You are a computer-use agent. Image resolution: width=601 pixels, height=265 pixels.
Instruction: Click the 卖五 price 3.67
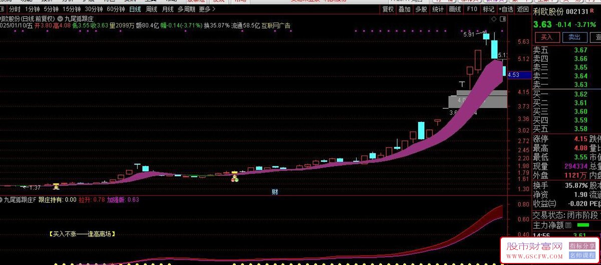pyautogui.click(x=580, y=50)
